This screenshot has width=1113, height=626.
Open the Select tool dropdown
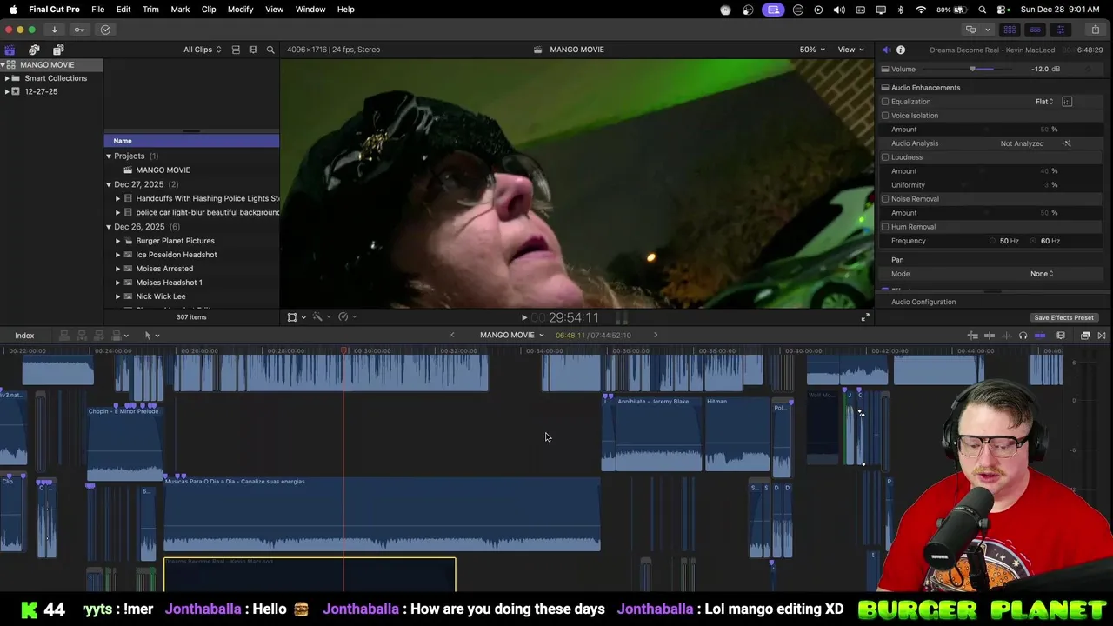[151, 336]
